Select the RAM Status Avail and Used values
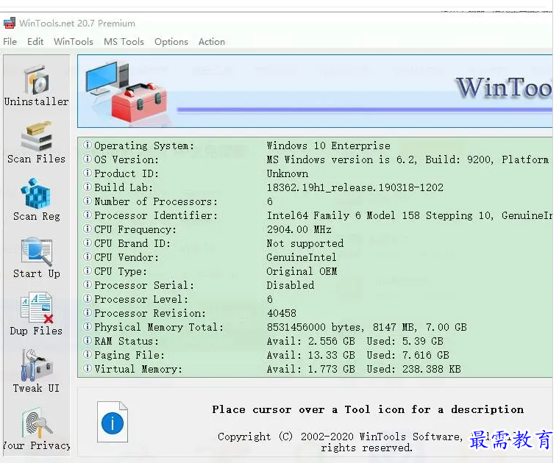 point(355,341)
